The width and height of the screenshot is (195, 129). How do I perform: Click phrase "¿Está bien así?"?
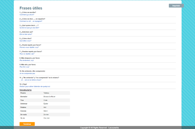tap(27, 32)
